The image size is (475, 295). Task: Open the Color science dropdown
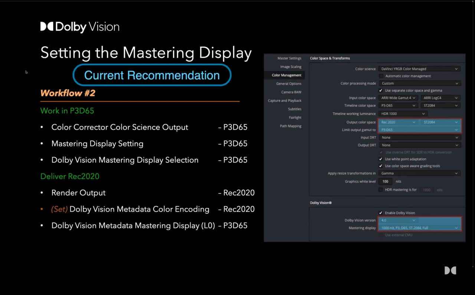point(419,69)
